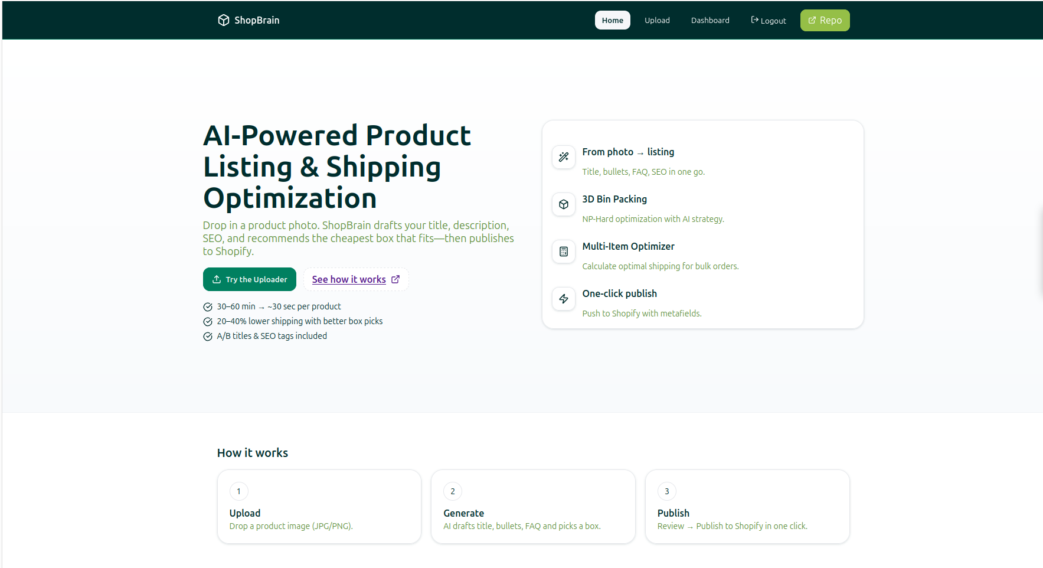The height and width of the screenshot is (568, 1043).
Task: Click the checkmark icon beside A/B titles
Action: point(208,337)
